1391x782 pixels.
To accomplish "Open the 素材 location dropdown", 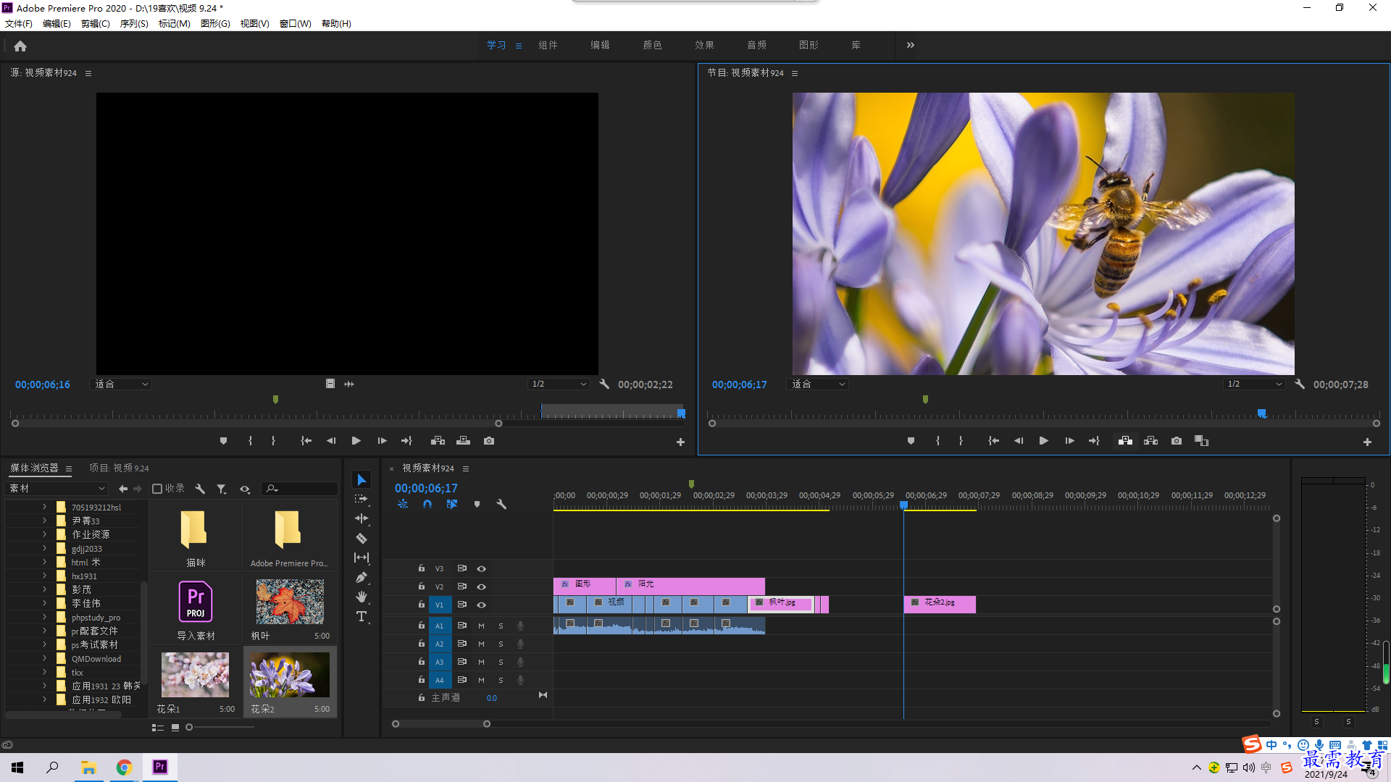I will 57,489.
